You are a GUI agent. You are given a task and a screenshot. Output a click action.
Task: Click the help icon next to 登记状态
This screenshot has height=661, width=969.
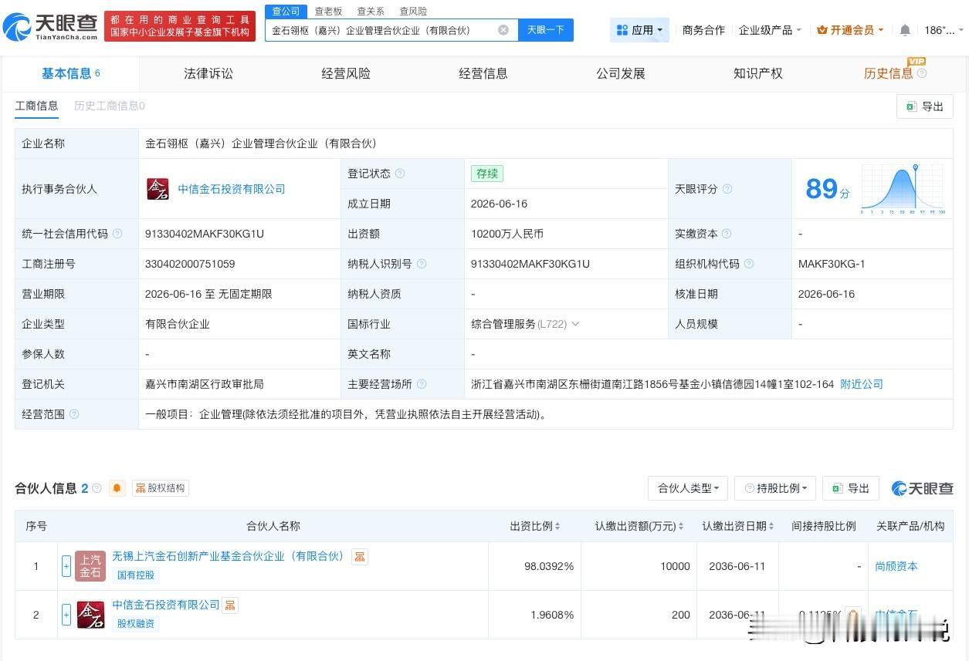pos(400,174)
